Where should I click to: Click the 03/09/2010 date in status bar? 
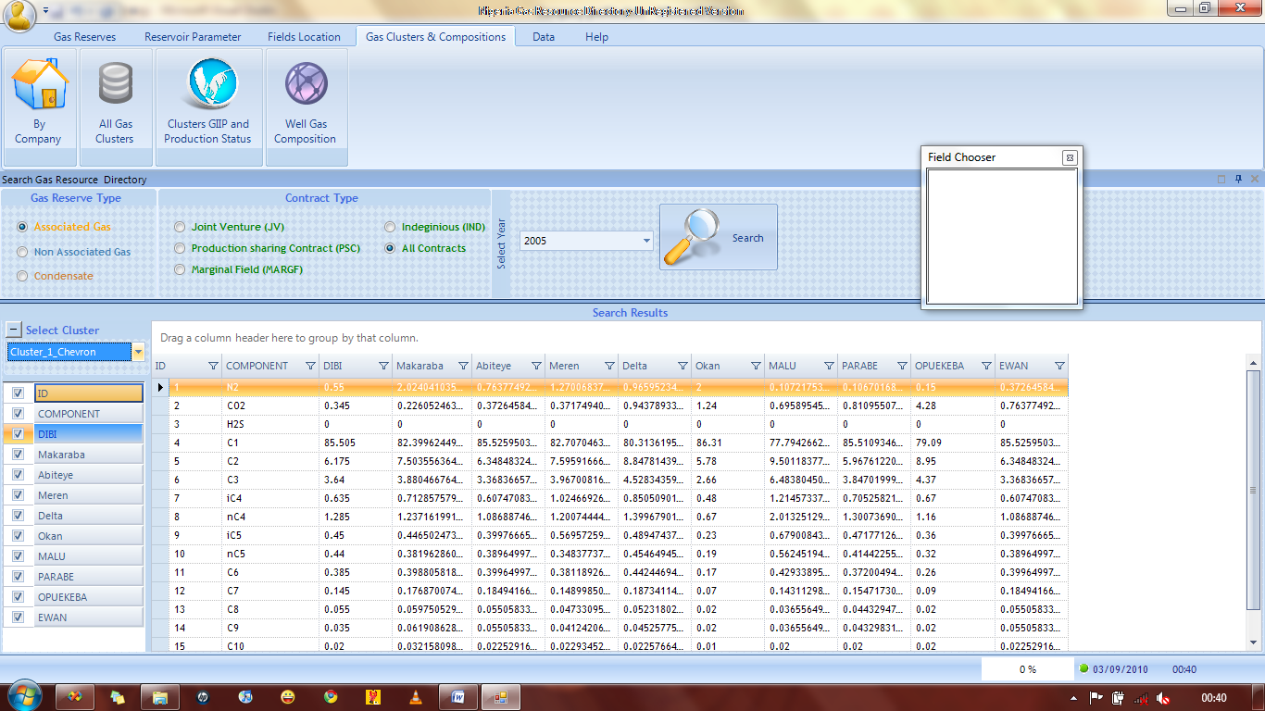point(1120,668)
